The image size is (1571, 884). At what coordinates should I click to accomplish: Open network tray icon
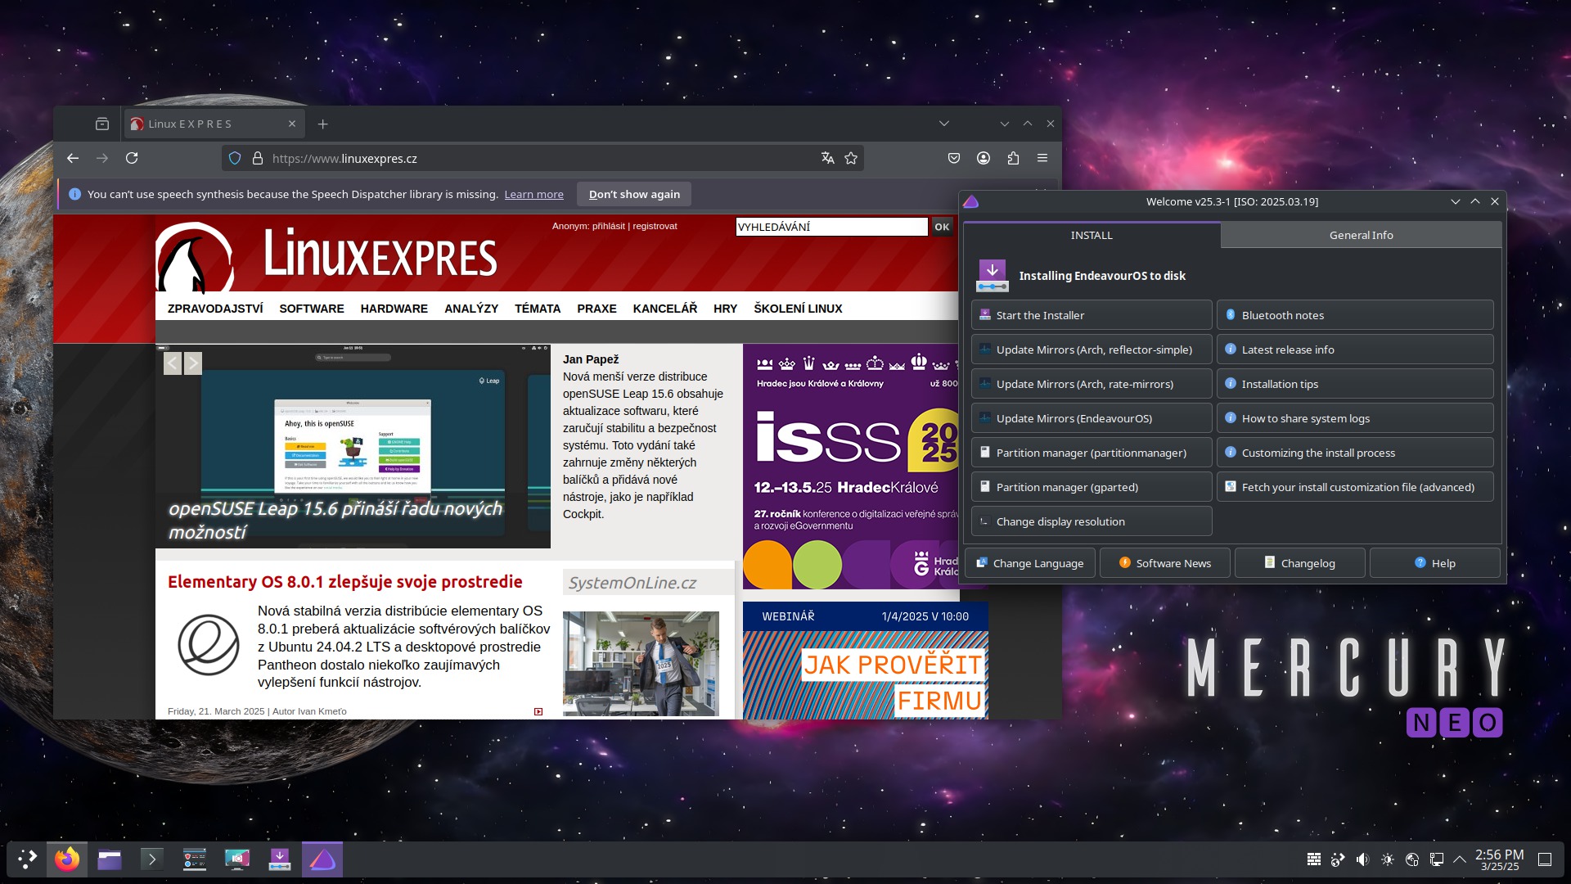pyautogui.click(x=1437, y=859)
